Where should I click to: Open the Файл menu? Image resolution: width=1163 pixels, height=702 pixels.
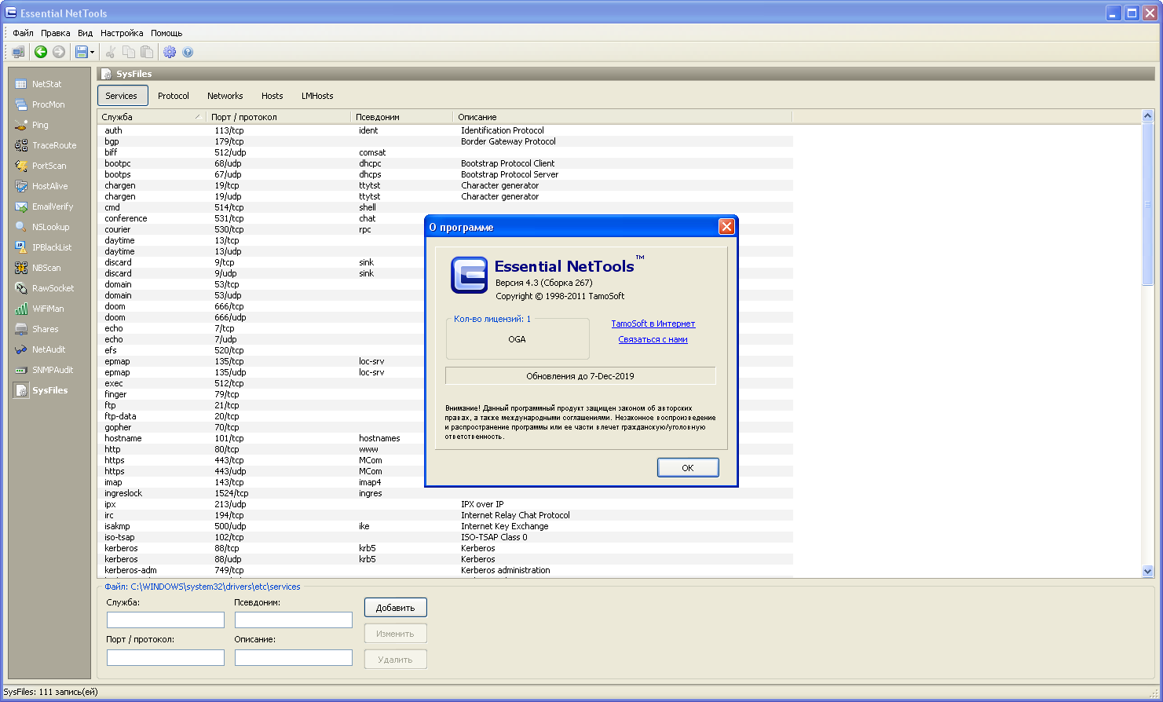(x=23, y=33)
